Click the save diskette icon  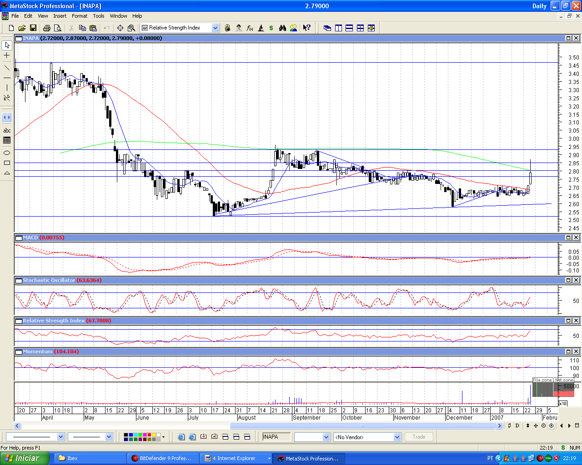[33, 28]
